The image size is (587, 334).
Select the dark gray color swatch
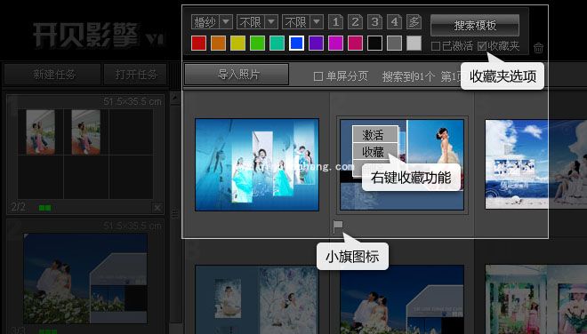click(394, 44)
